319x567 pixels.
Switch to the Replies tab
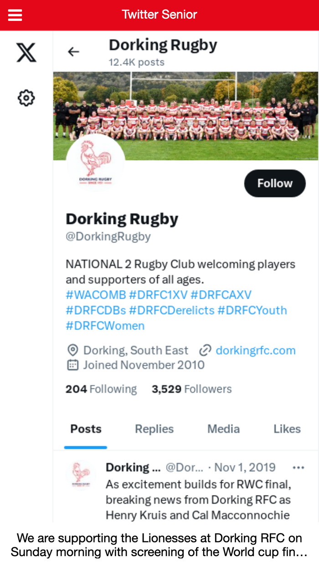[154, 429]
